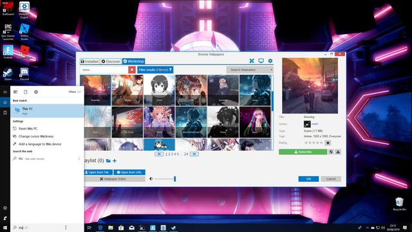Launch Microsoft Edge from taskbar
412x232 pixels.
(x=100, y=227)
